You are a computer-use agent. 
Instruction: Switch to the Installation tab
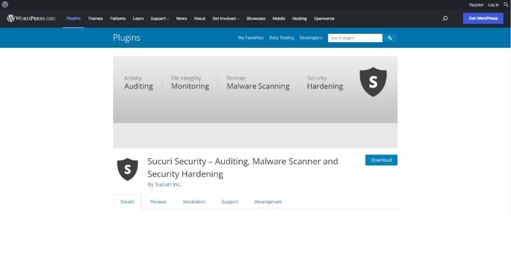(194, 201)
